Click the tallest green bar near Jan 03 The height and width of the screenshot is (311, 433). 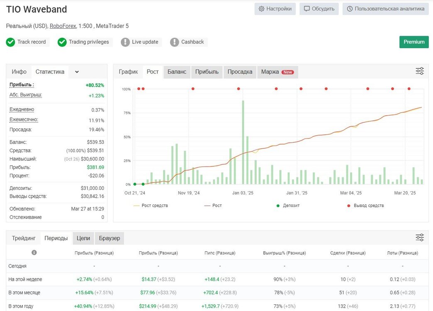point(243,142)
